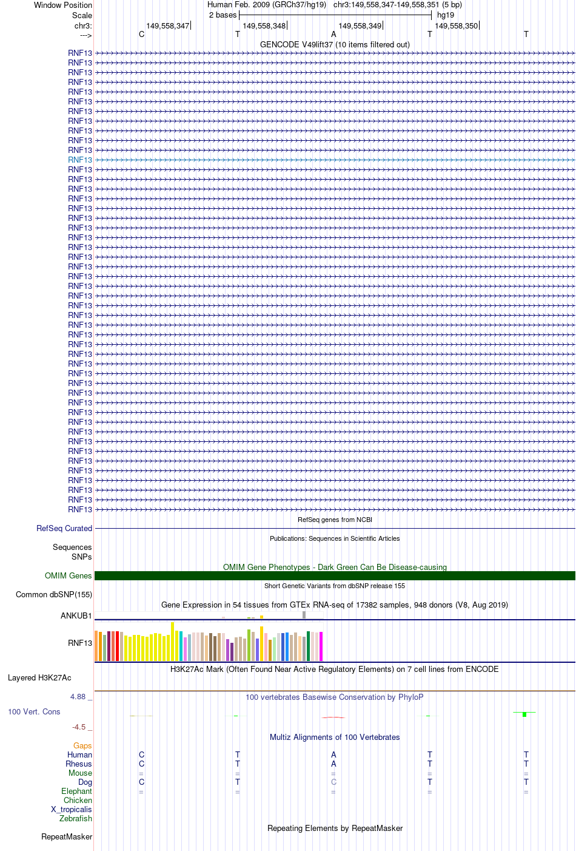Click the -4.5 PhyloP minimum value
576x851 pixels.
click(79, 727)
